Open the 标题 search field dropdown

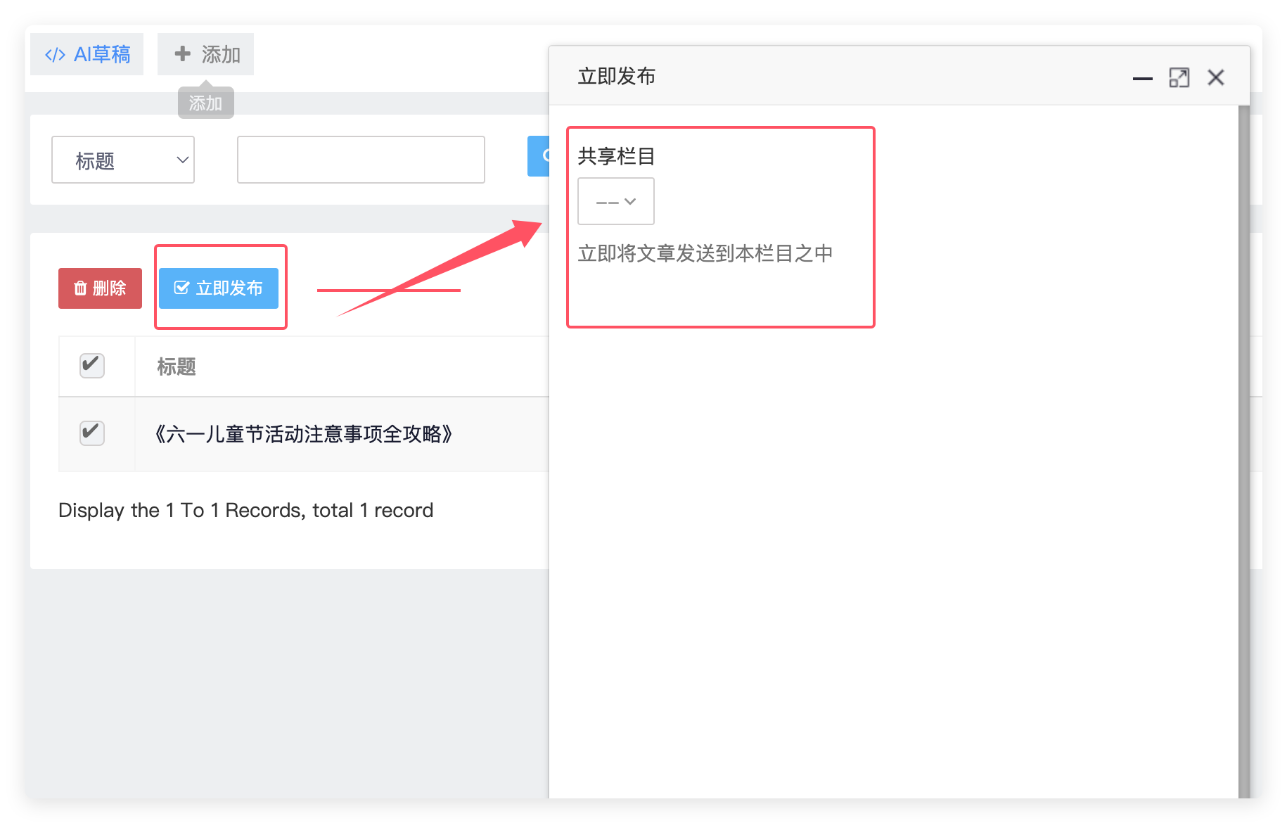pos(123,160)
